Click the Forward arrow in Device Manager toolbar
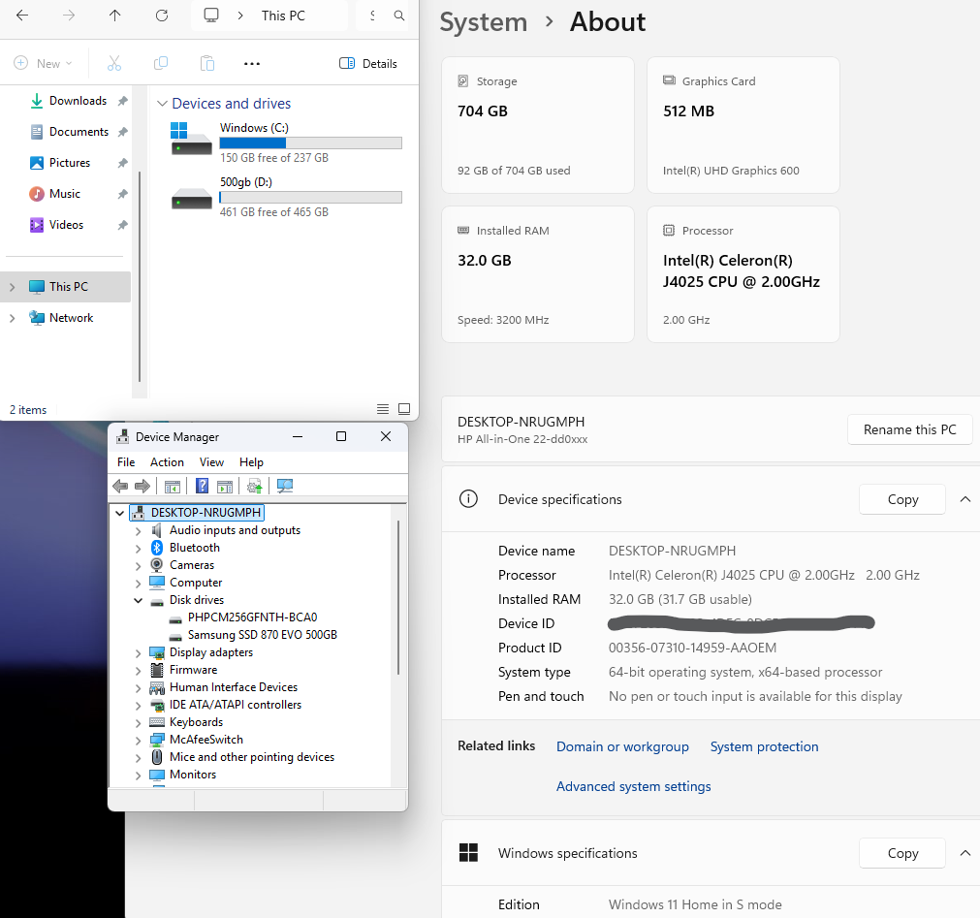 (x=142, y=487)
